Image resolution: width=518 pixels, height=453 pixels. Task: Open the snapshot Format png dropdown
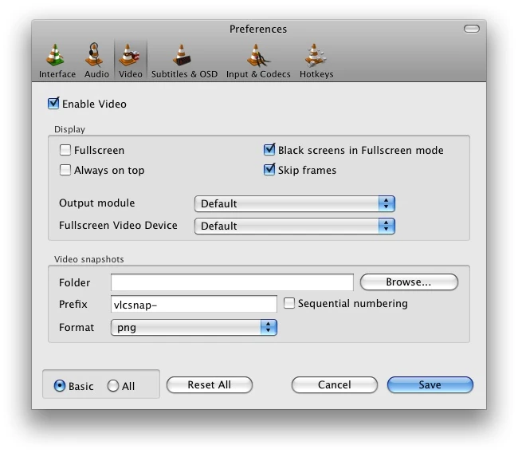194,327
